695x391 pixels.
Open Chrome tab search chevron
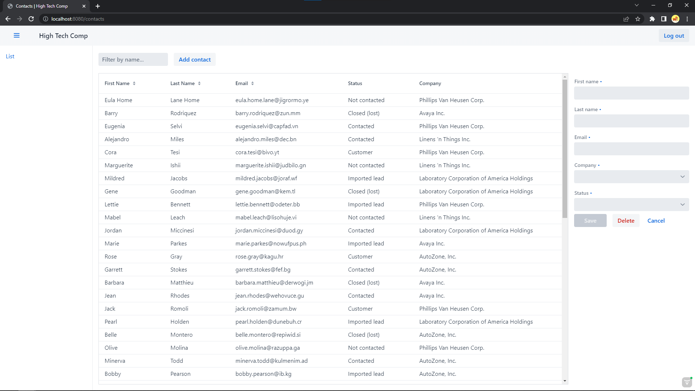pyautogui.click(x=637, y=5)
